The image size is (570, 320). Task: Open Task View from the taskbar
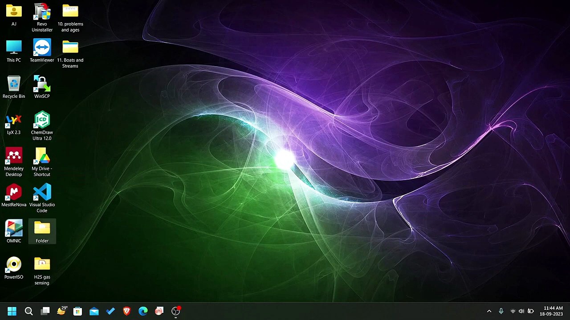point(45,311)
